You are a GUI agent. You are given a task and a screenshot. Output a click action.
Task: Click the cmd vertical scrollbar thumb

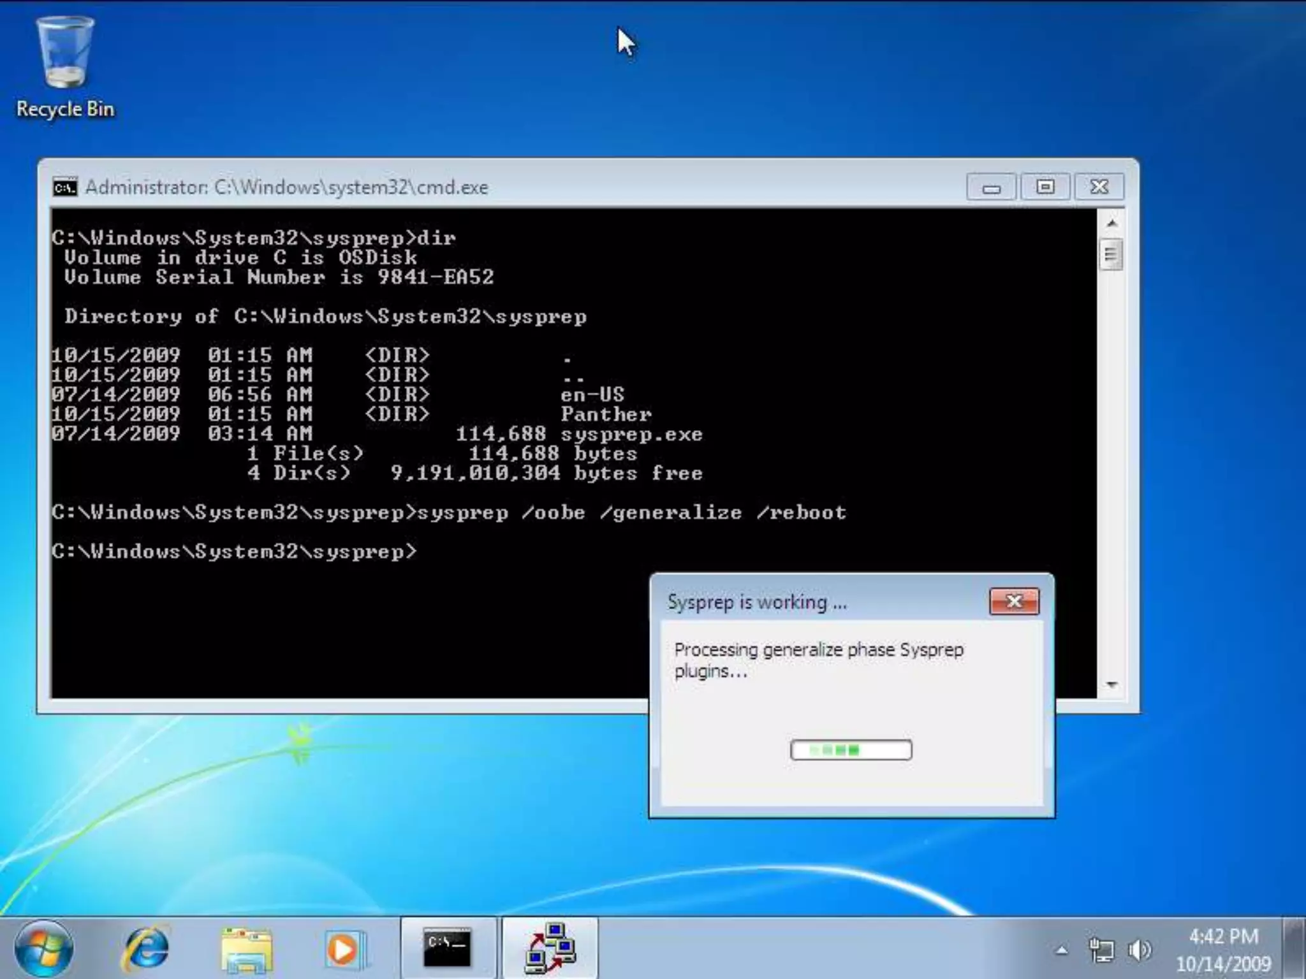click(x=1112, y=255)
